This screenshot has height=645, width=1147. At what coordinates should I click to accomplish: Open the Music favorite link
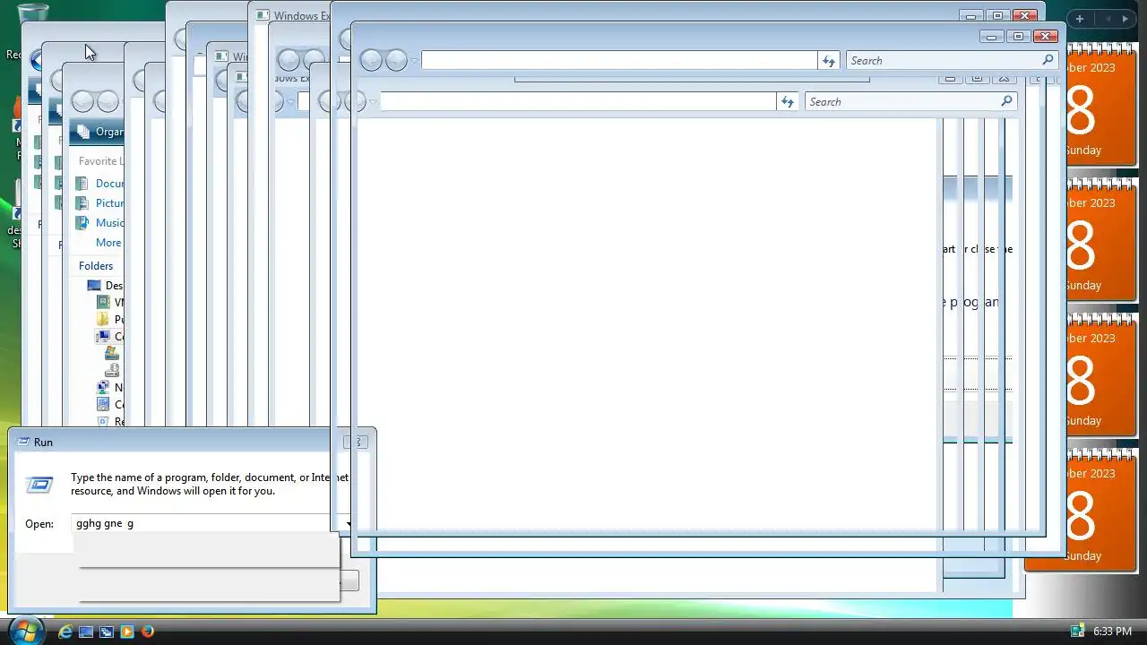tap(99, 223)
